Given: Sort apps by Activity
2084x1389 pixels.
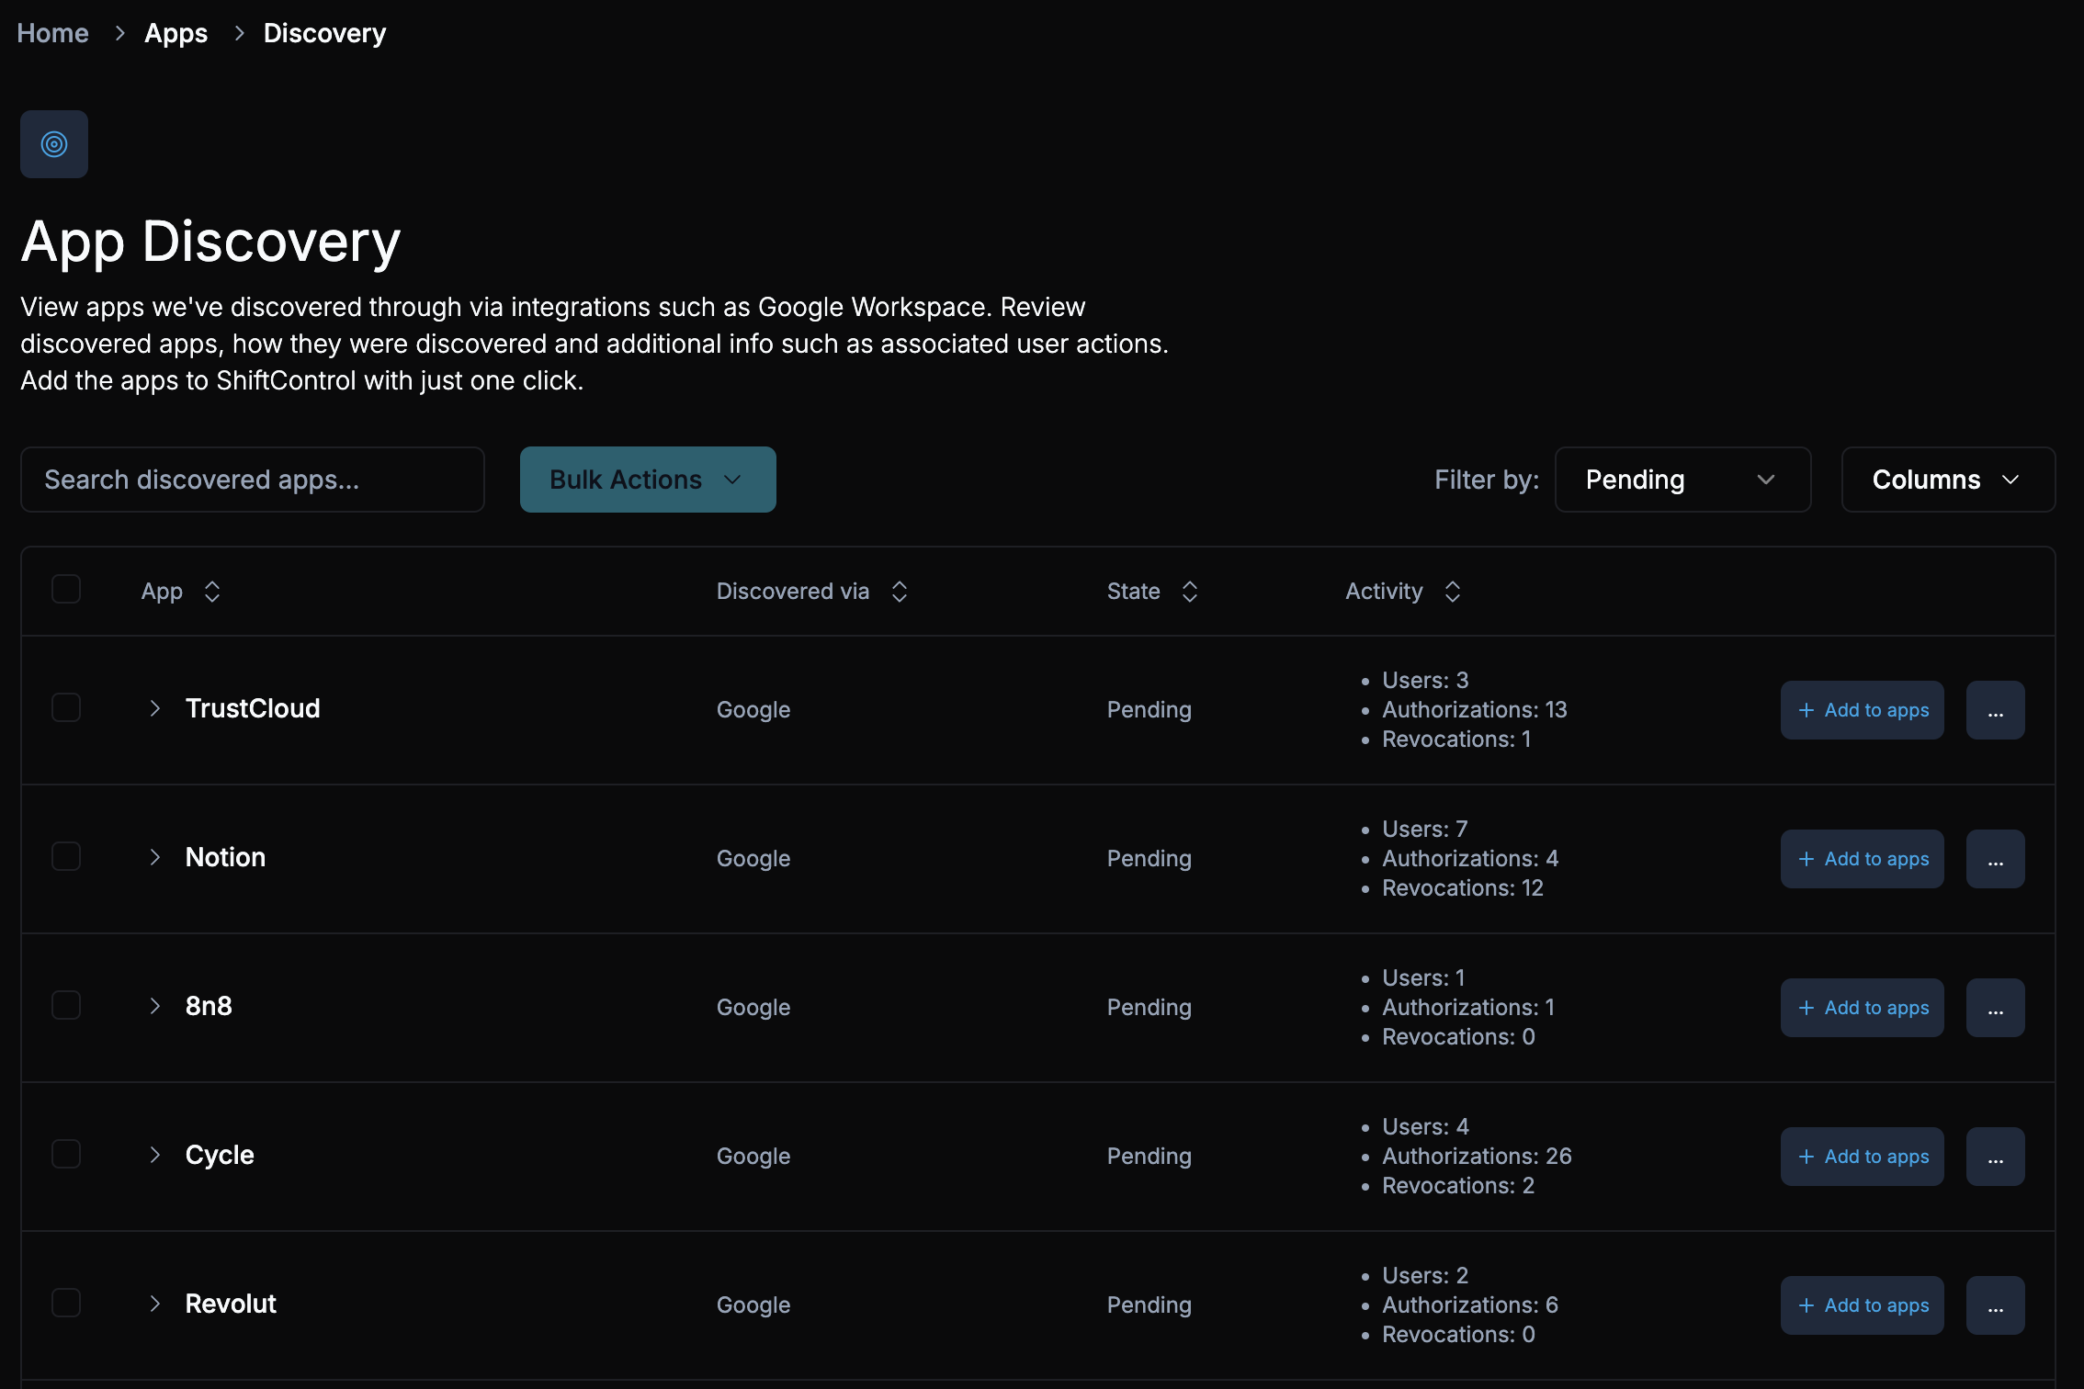Looking at the screenshot, I should click(1452, 592).
